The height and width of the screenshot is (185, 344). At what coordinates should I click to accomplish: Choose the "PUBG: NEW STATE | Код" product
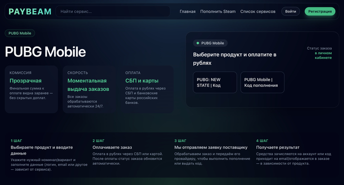tap(215, 82)
